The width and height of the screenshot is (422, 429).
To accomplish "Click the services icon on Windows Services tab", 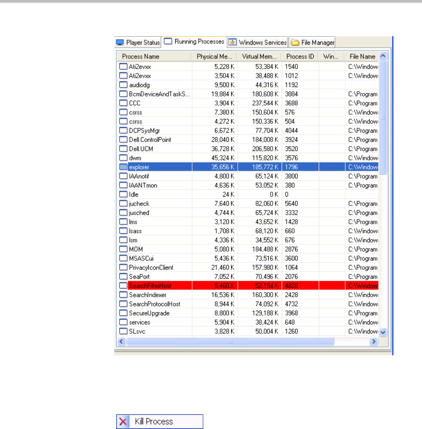I will 232,42.
